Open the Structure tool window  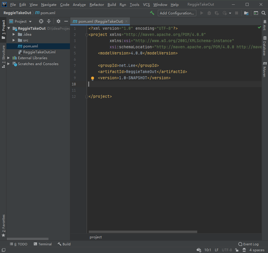(4, 57)
